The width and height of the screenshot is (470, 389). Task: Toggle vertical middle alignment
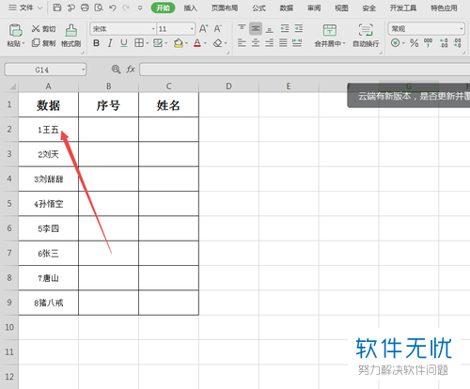256,28
